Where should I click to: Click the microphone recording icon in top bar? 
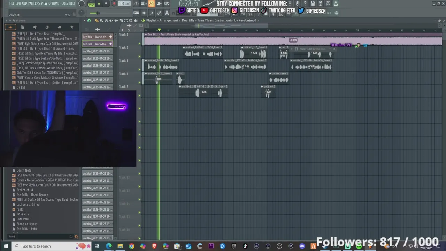pyautogui.click(x=298, y=3)
